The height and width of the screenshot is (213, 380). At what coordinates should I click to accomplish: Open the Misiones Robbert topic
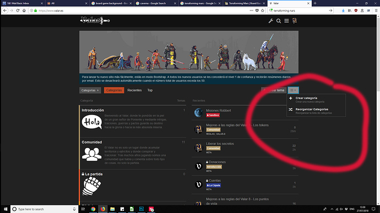tap(218, 110)
